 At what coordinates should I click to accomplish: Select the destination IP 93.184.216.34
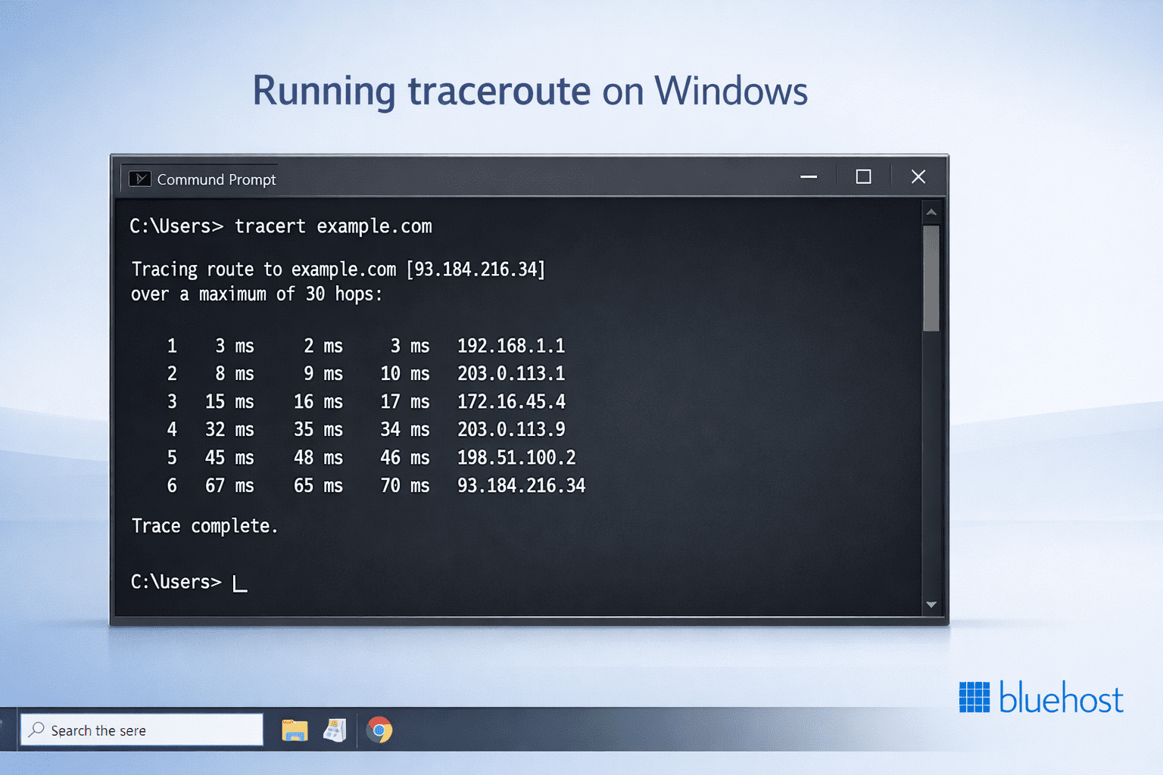click(x=475, y=269)
